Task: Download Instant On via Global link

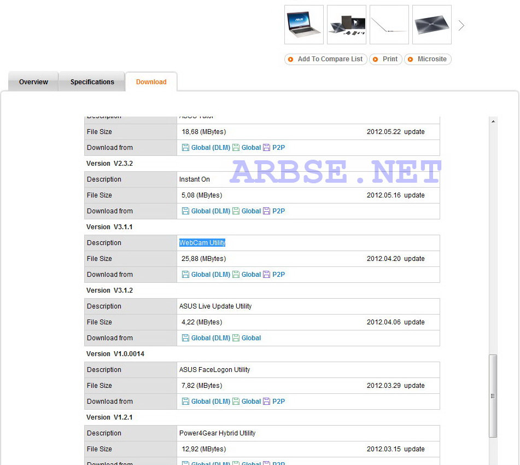Action: point(251,211)
